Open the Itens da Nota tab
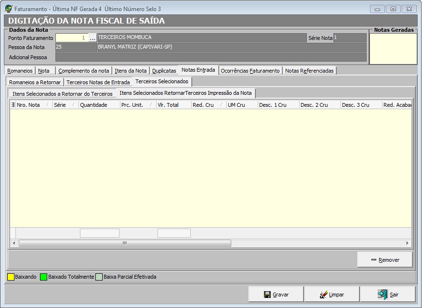422x308 pixels. (x=131, y=71)
